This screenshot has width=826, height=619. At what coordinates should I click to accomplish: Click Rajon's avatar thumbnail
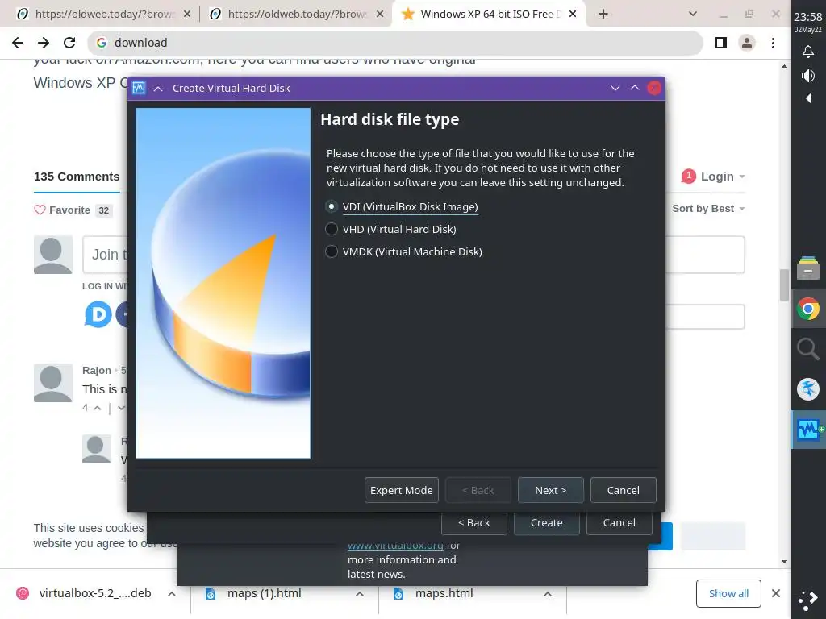(x=52, y=383)
